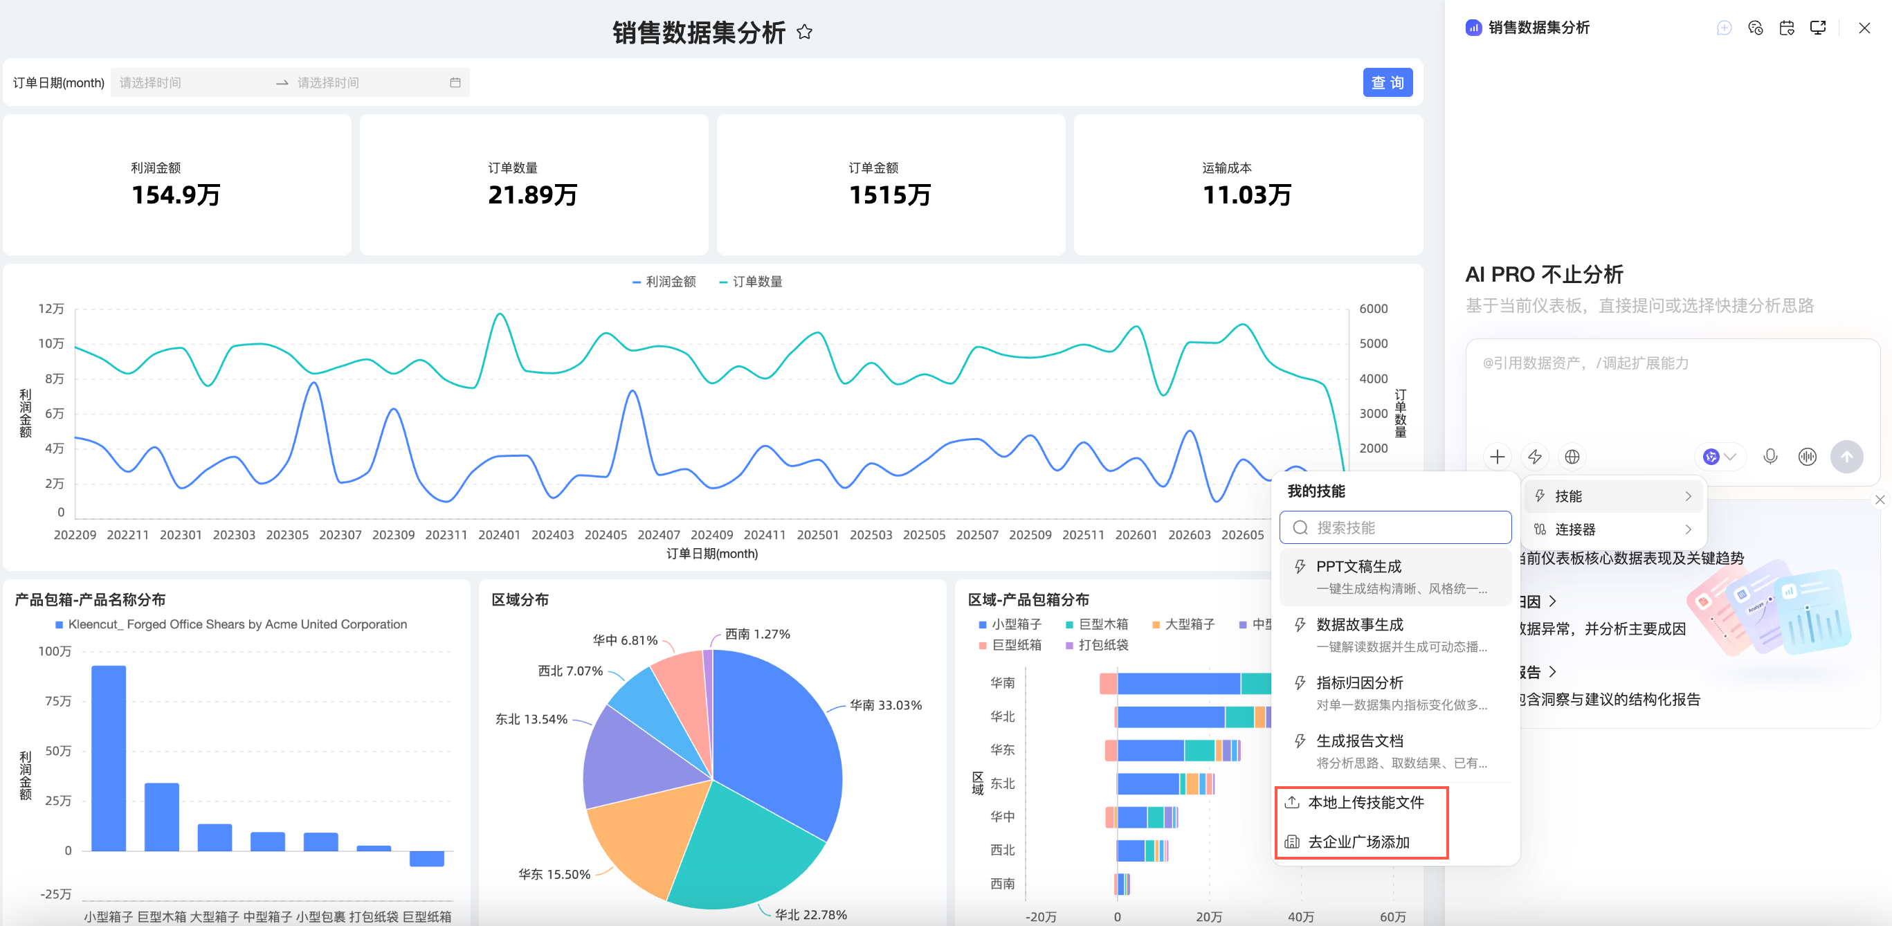Toggle Kleencut Forged Office Shears legend item
The image size is (1892, 926).
click(x=231, y=624)
